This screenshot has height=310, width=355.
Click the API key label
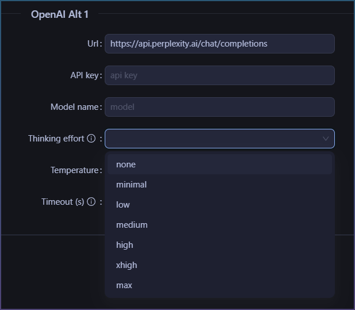(85, 75)
